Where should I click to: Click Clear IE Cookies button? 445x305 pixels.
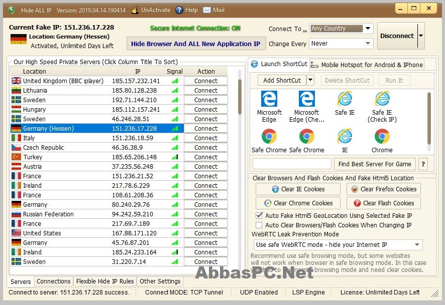298,189
